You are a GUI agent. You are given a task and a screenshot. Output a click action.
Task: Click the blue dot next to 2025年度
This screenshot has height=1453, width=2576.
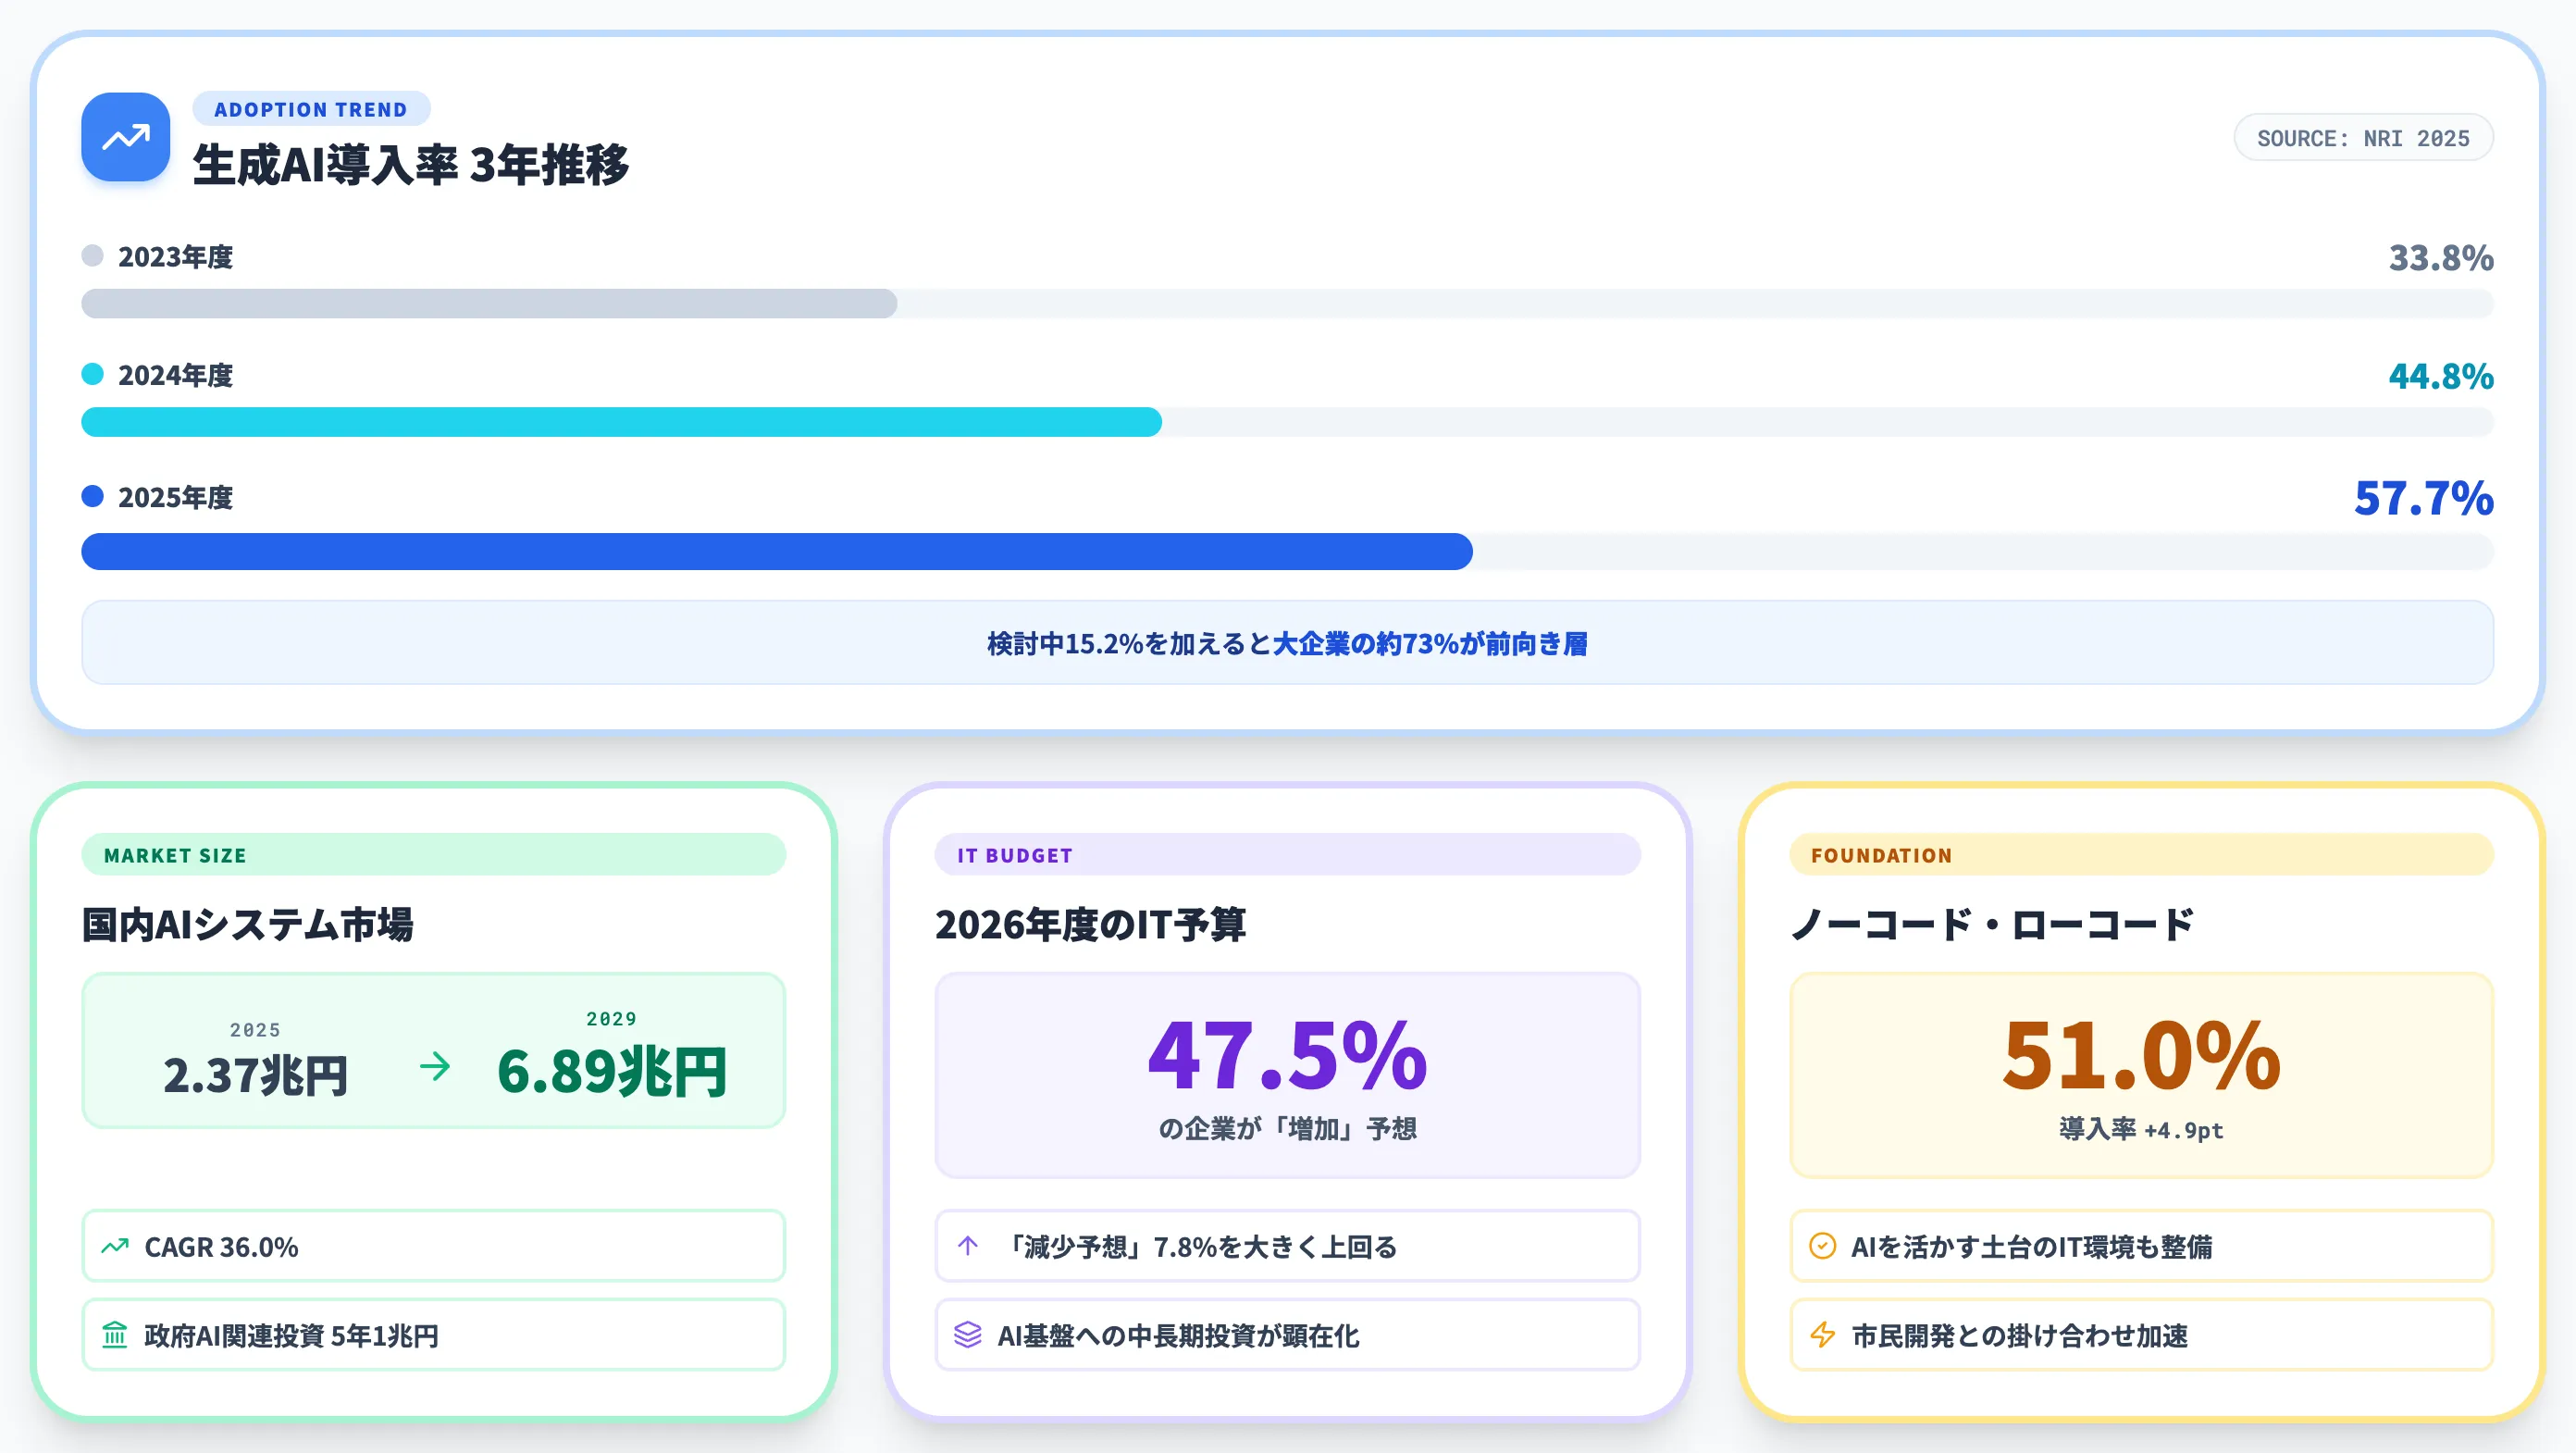92,496
